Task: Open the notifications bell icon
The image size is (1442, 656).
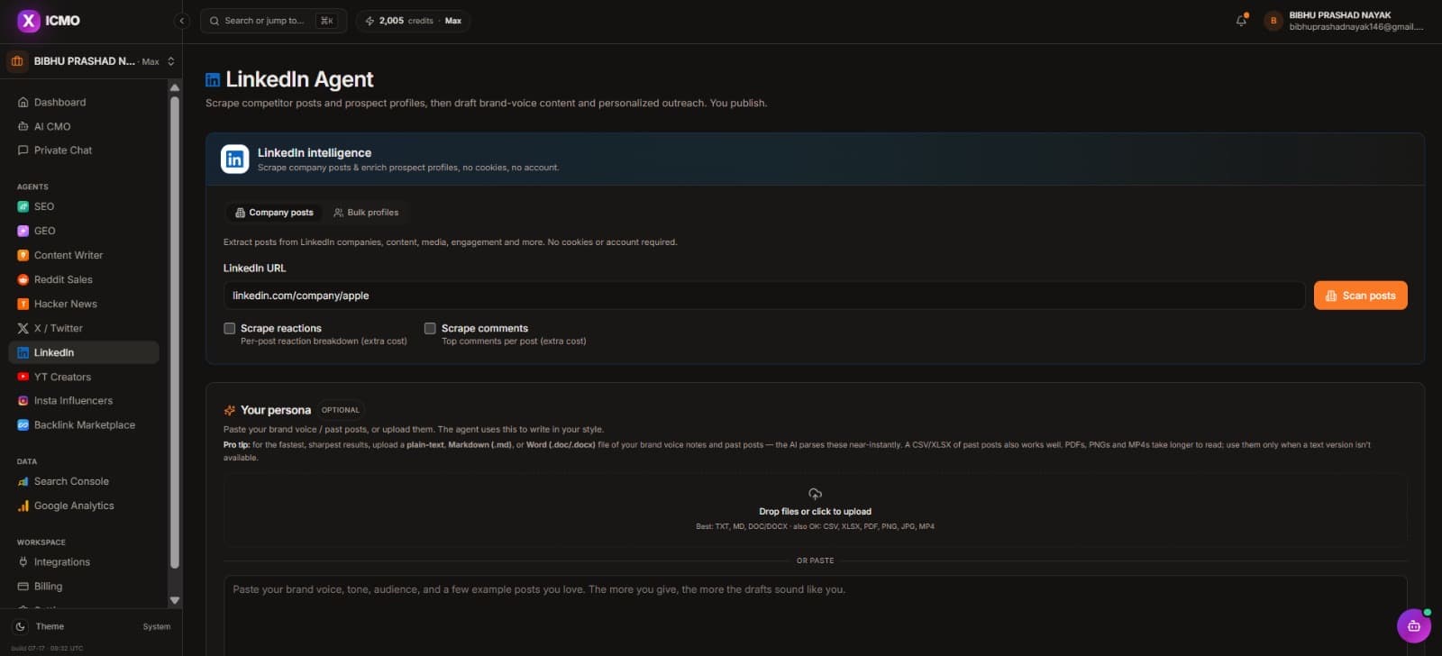Action: (1241, 20)
